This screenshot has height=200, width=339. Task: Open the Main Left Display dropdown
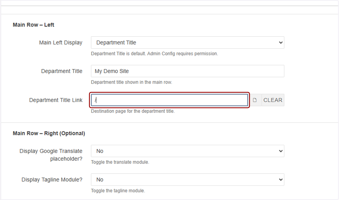coord(188,43)
